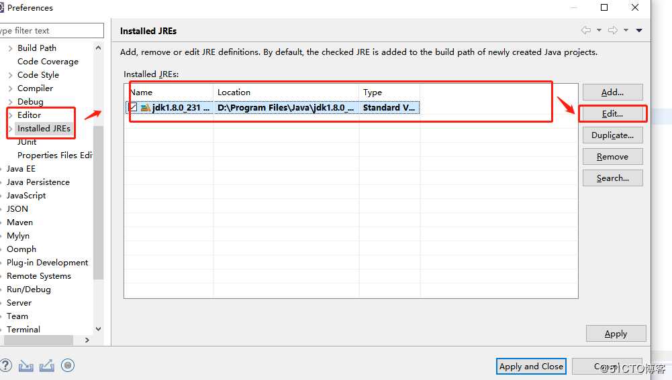
Task: Click the tree horizontal scroll right arrow
Action: [87, 340]
